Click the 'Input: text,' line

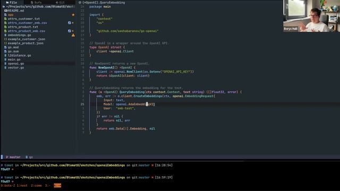[x=114, y=100]
